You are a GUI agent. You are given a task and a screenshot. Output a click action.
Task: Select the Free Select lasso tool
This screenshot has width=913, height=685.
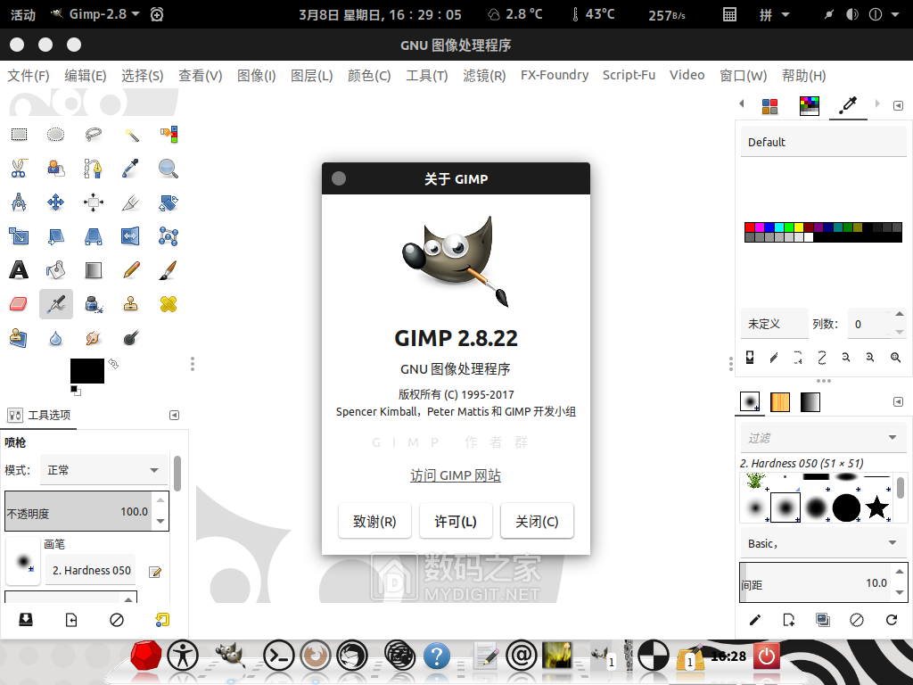click(x=93, y=135)
